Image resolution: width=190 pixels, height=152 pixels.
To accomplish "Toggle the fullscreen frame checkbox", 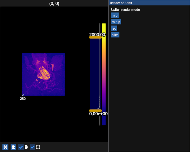I will coord(33,147).
